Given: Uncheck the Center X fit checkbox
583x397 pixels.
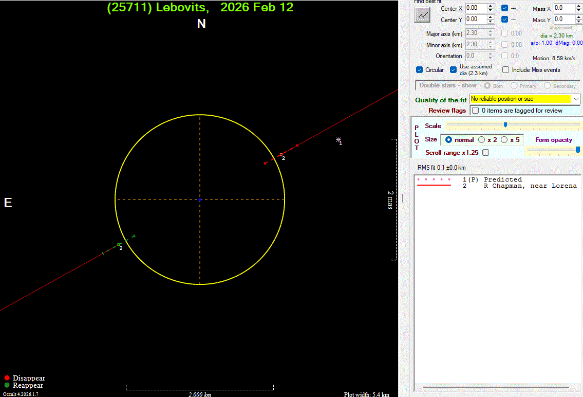Looking at the screenshot, I should pyautogui.click(x=505, y=8).
